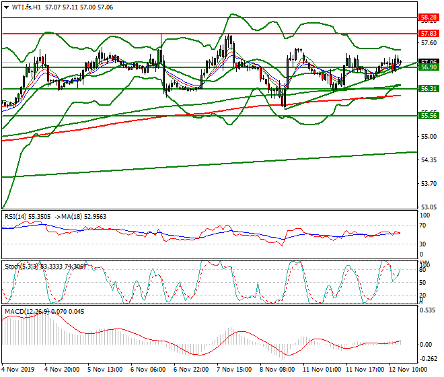Click the -0.262 MACD scale value
444x377 pixels.
[428, 359]
